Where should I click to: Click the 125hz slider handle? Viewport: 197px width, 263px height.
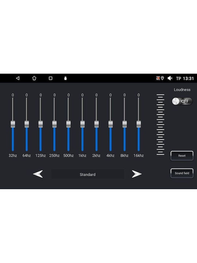tap(40, 124)
